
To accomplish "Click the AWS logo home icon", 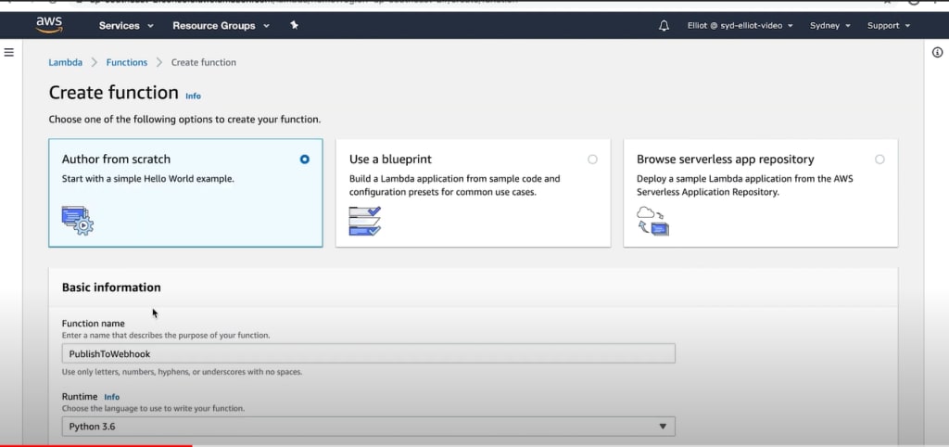I will 49,25.
